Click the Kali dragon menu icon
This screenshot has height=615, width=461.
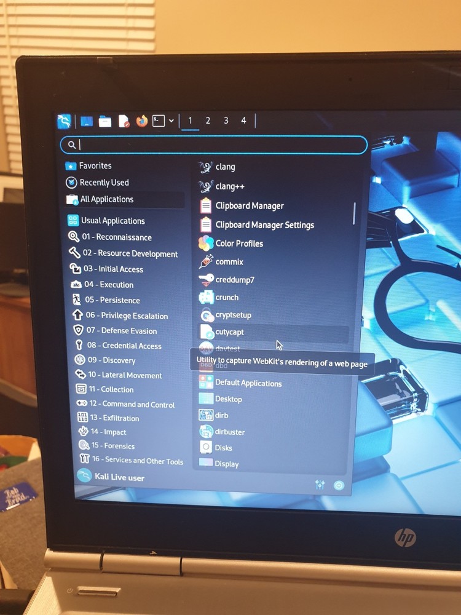coord(65,121)
